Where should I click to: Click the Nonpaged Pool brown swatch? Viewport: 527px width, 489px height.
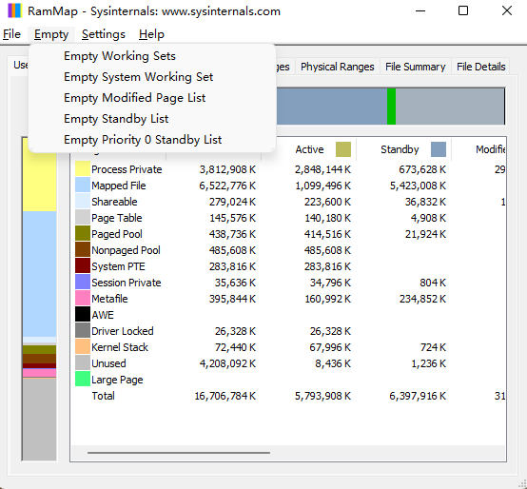(x=83, y=250)
